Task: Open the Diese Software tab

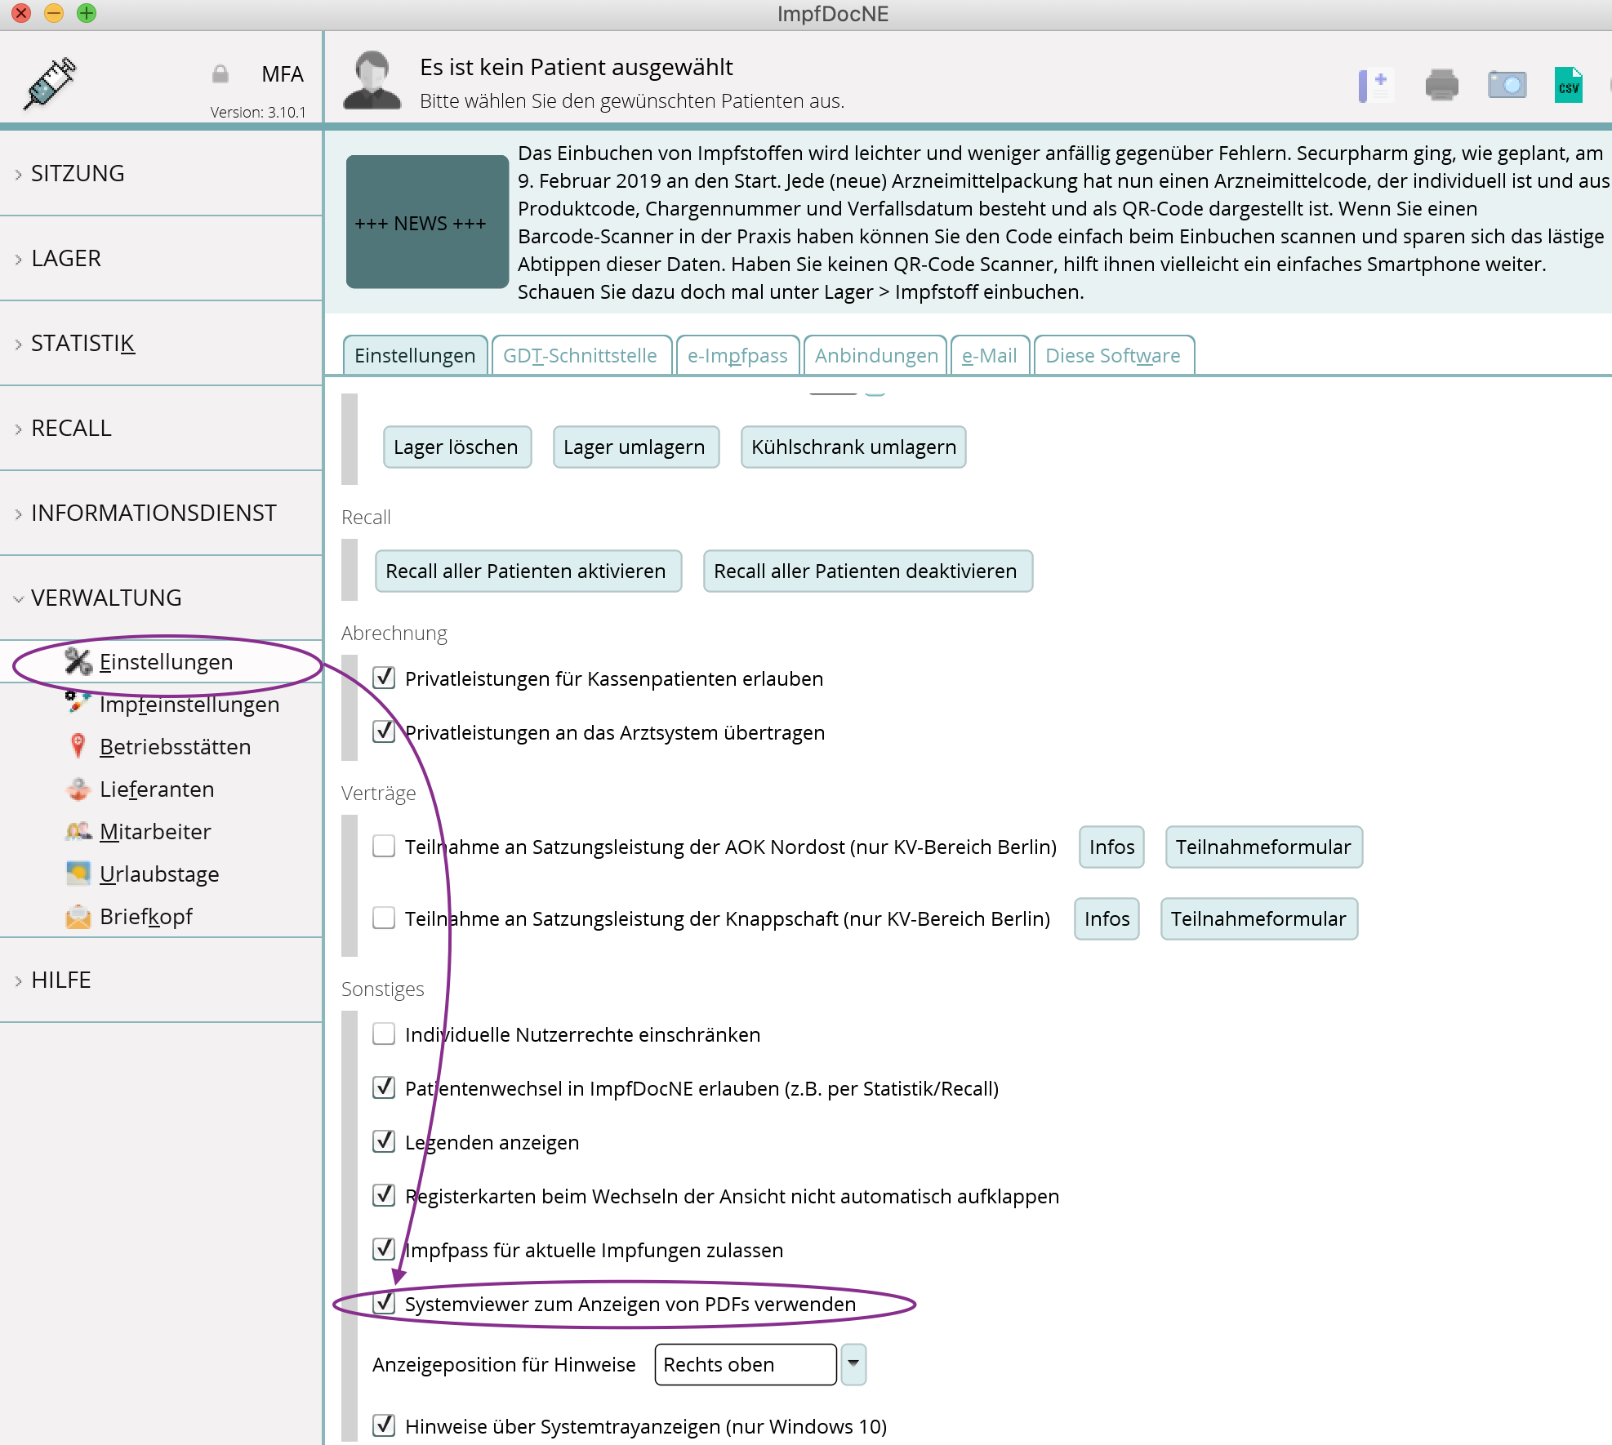Action: pyautogui.click(x=1113, y=355)
